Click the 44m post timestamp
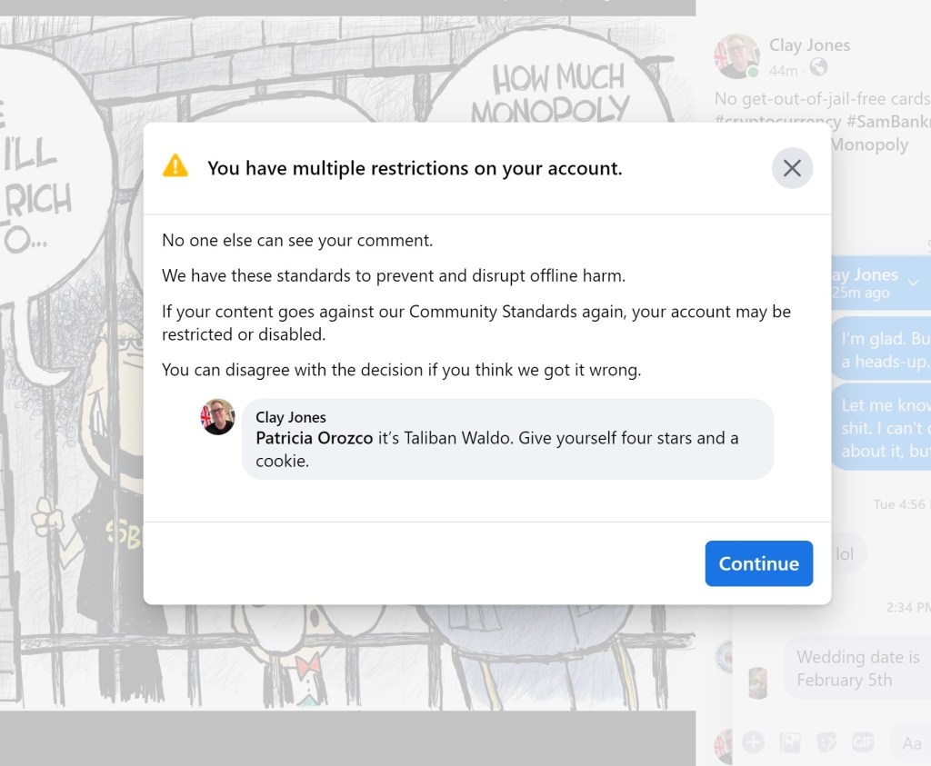931x766 pixels. click(783, 69)
